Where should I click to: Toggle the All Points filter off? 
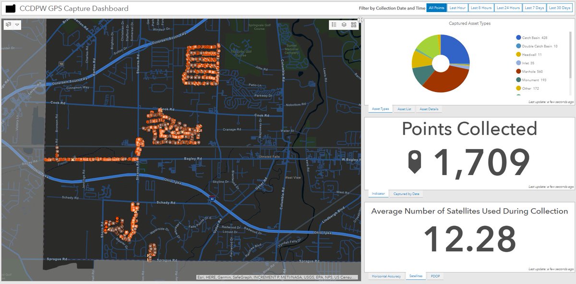click(x=436, y=8)
